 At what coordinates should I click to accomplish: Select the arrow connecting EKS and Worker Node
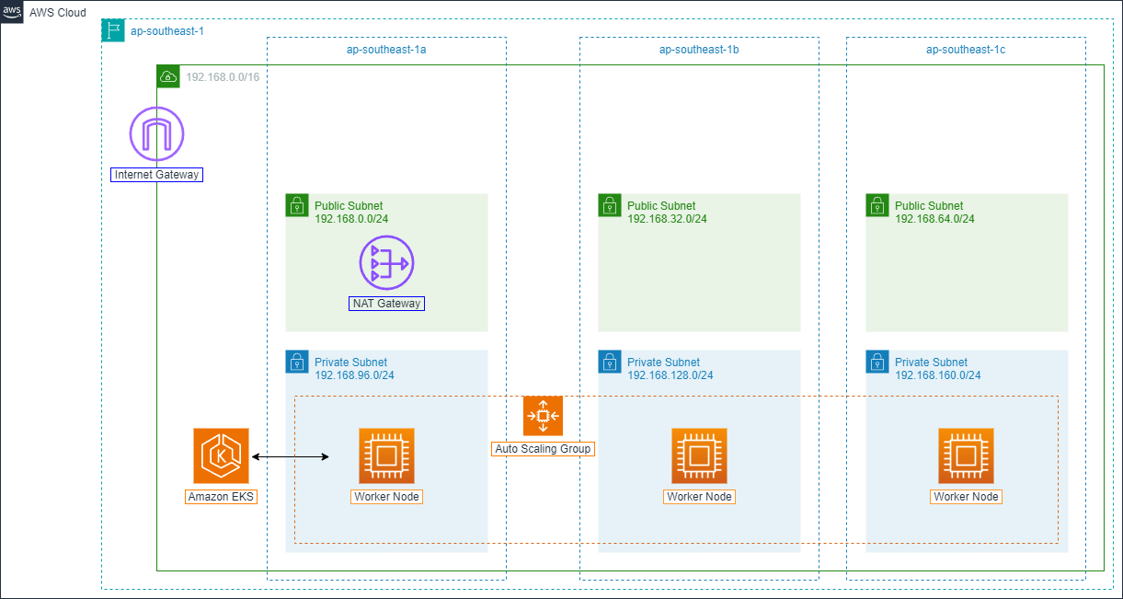(x=291, y=456)
